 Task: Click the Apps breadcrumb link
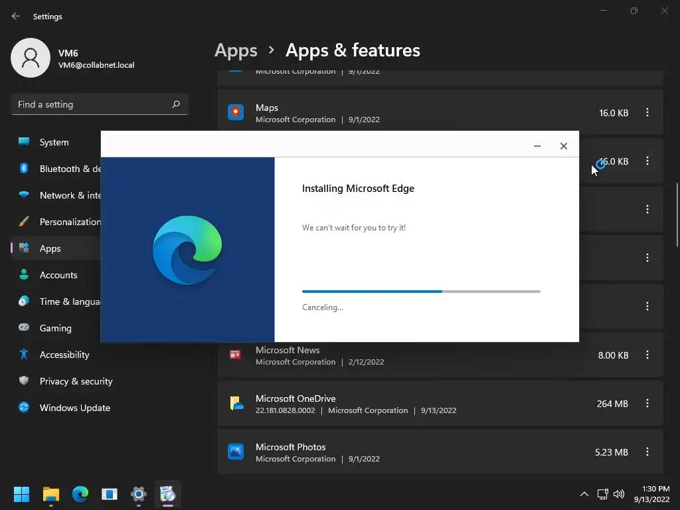[236, 50]
